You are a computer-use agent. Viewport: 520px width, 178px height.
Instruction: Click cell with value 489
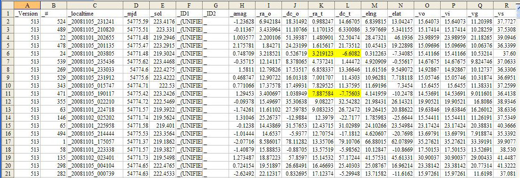click(x=54, y=30)
